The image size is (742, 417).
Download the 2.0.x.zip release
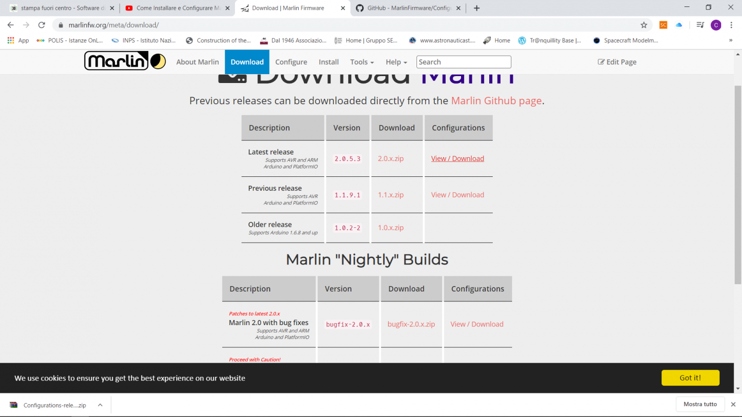tap(391, 159)
